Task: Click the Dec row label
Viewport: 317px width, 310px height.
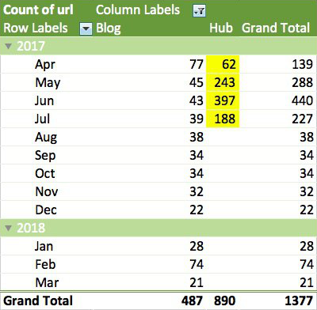Action: pyautogui.click(x=46, y=210)
